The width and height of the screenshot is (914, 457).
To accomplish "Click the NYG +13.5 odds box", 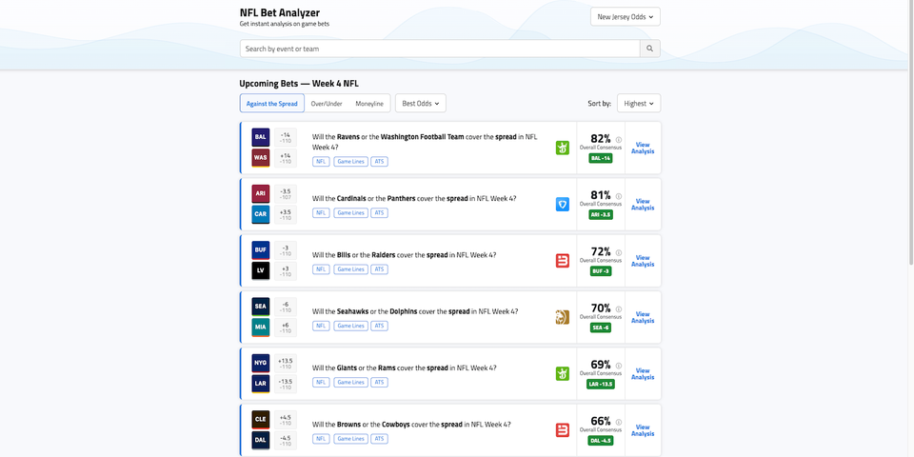I will point(286,363).
